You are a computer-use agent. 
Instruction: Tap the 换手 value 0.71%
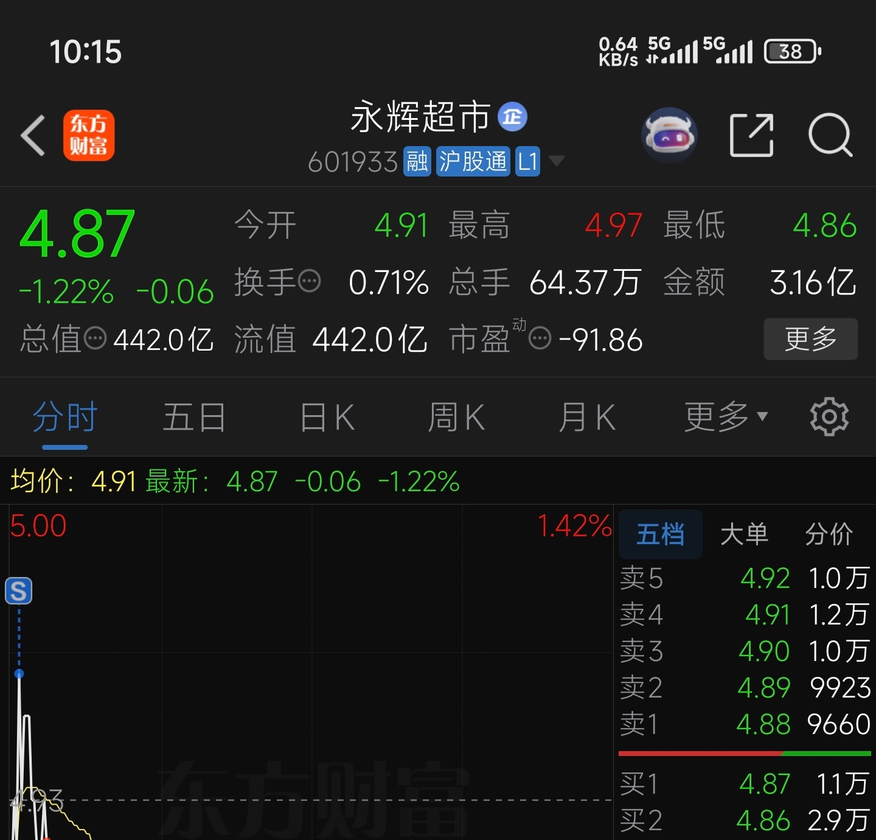point(389,282)
